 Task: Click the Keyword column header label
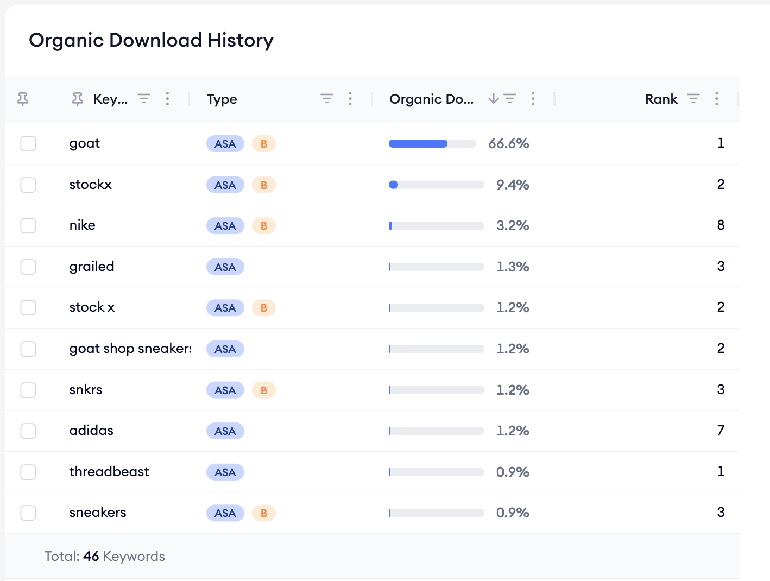(x=111, y=99)
